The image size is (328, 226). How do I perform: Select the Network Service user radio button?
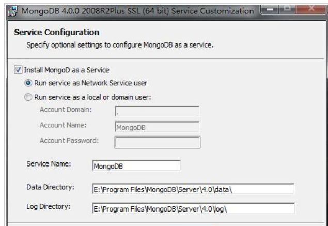click(x=28, y=83)
